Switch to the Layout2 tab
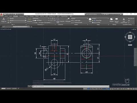The width and height of the screenshot is (137, 103). tap(14, 88)
